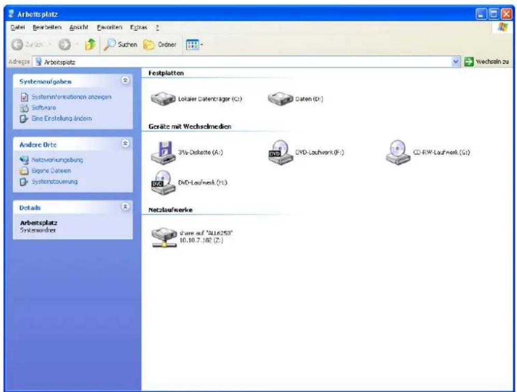Click the Systemsteuerung sidebar icon
Image resolution: width=517 pixels, height=392 pixels.
click(24, 181)
